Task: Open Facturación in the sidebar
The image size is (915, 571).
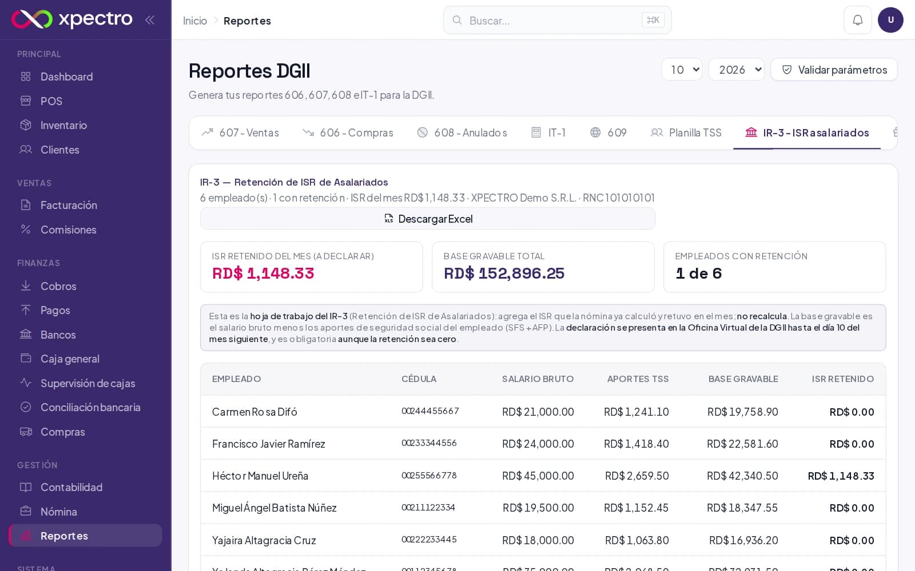Action: [86, 205]
